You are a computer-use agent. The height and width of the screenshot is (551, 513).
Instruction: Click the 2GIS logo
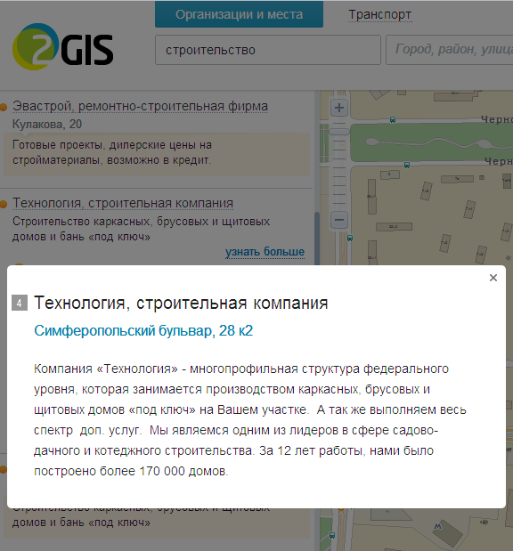pyautogui.click(x=62, y=46)
